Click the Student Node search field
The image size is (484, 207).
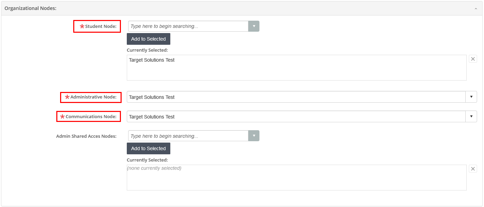coord(187,26)
